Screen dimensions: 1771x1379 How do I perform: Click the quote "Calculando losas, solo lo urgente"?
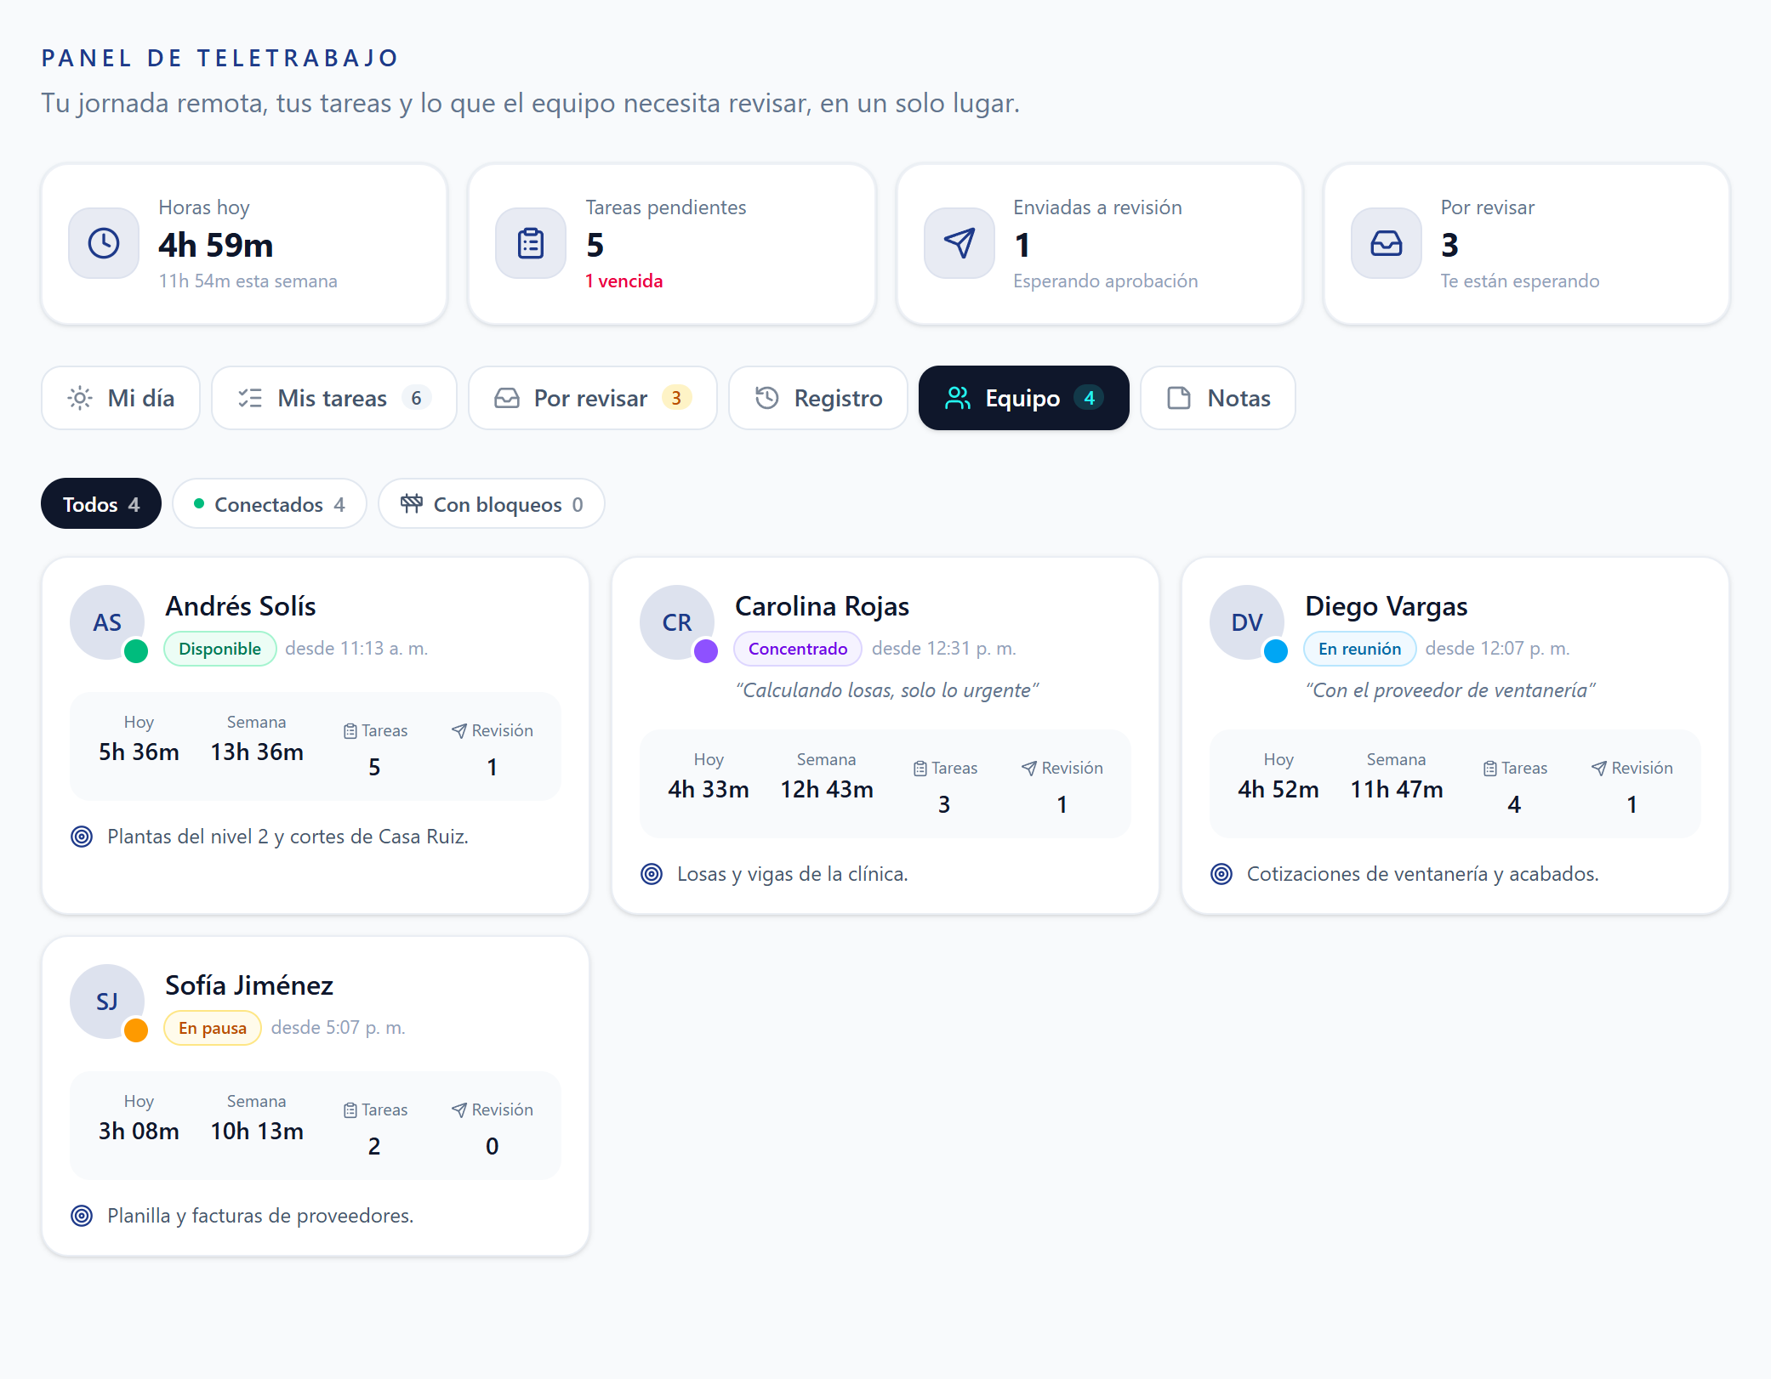point(887,690)
